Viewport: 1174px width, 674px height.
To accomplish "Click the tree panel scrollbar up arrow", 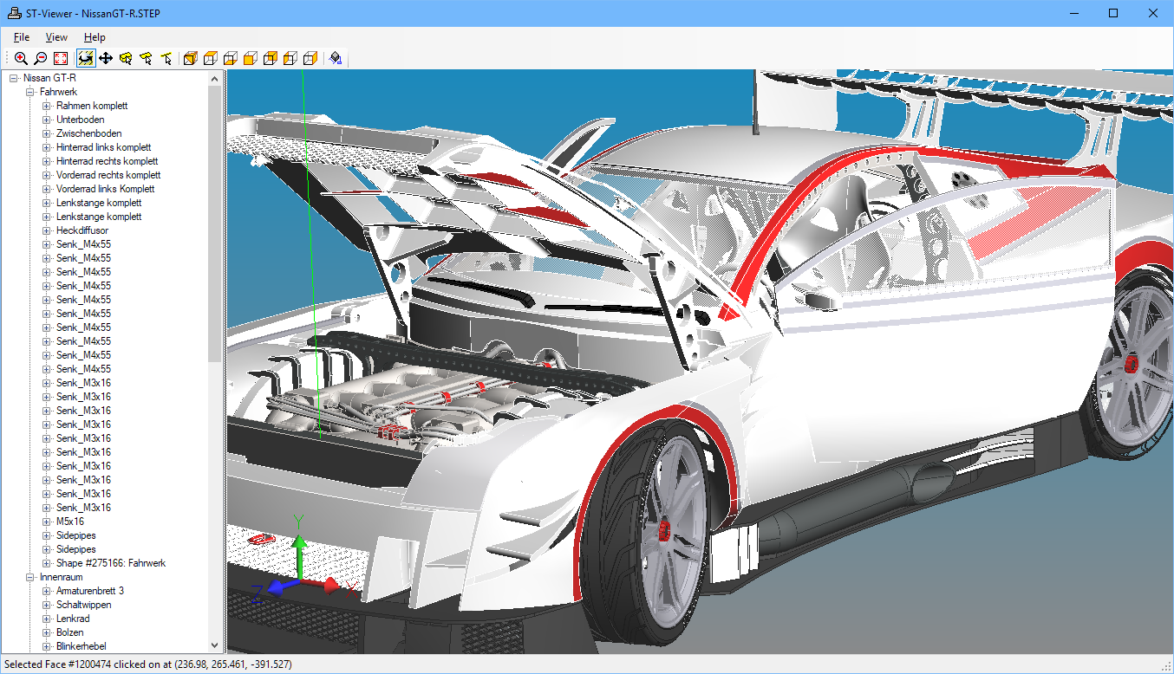I will pyautogui.click(x=215, y=78).
